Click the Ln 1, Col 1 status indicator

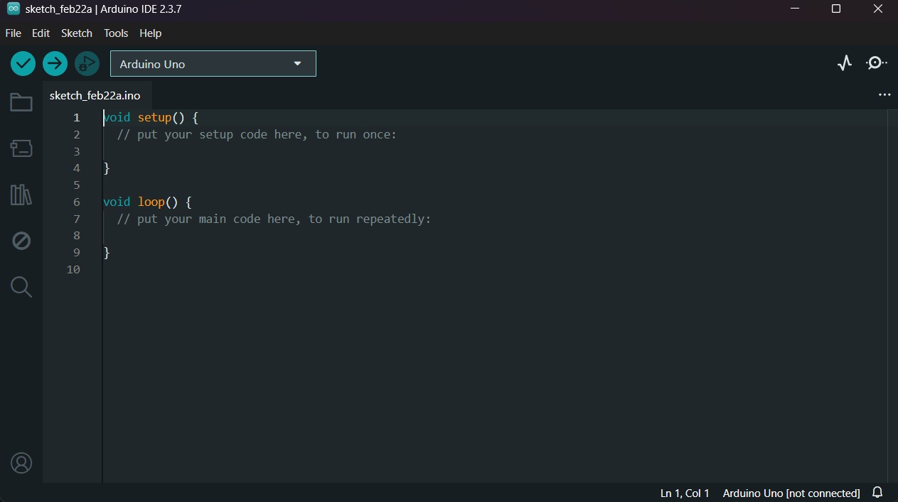coord(685,493)
